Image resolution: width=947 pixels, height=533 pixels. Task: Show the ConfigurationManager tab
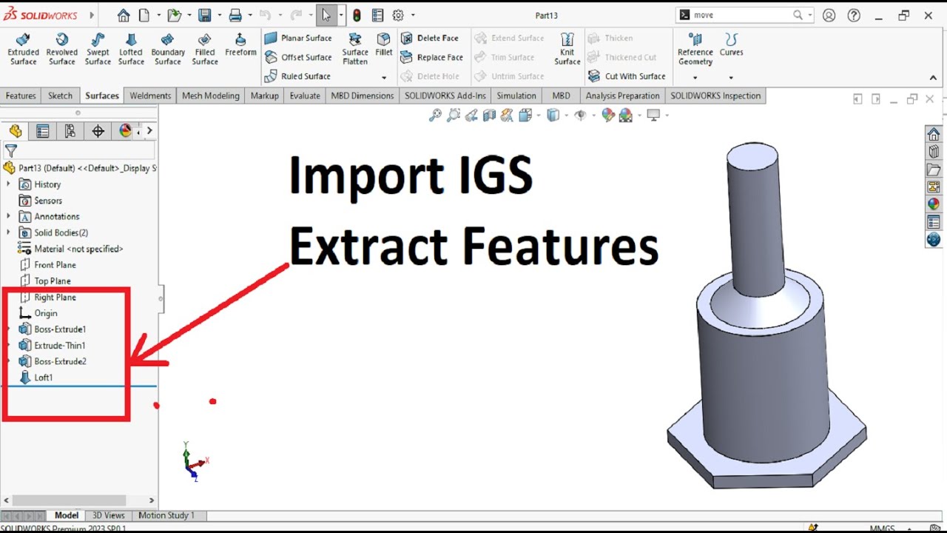(70, 131)
